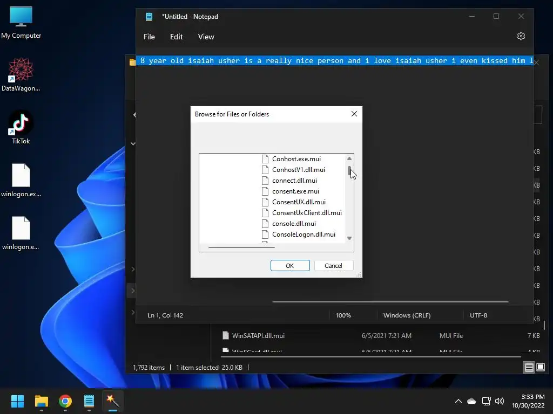Click the WinSATAPI.dll.mui date 6/5/2021 7:21 AM

pos(387,335)
